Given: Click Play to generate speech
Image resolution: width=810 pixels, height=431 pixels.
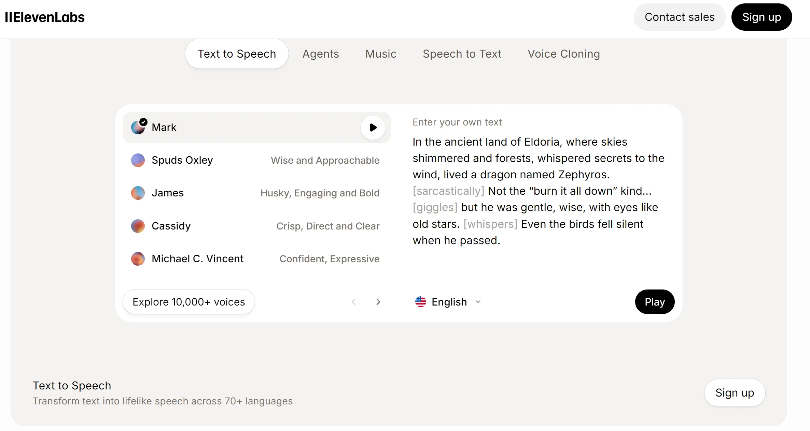Looking at the screenshot, I should click(654, 302).
